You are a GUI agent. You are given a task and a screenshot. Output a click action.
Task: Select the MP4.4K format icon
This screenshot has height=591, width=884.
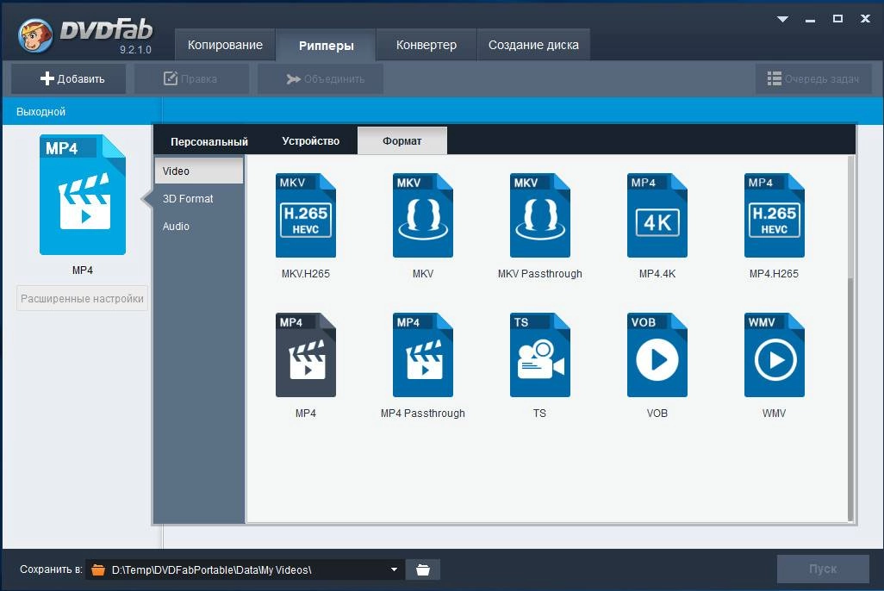coord(657,215)
